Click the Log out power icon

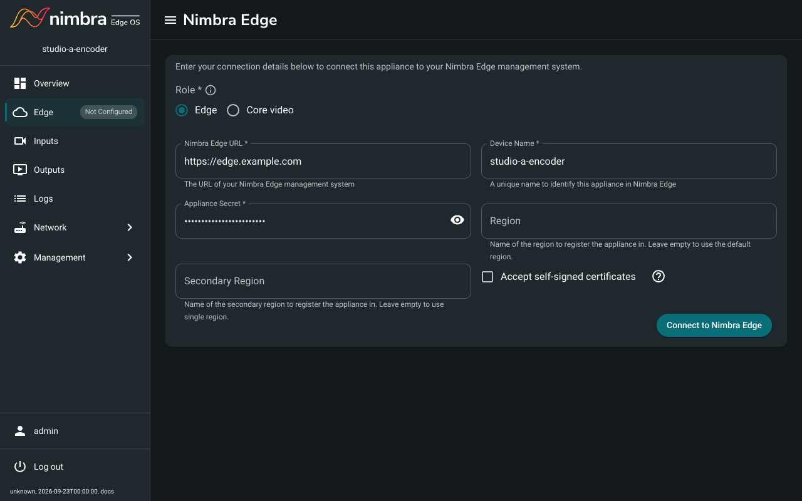[20, 467]
